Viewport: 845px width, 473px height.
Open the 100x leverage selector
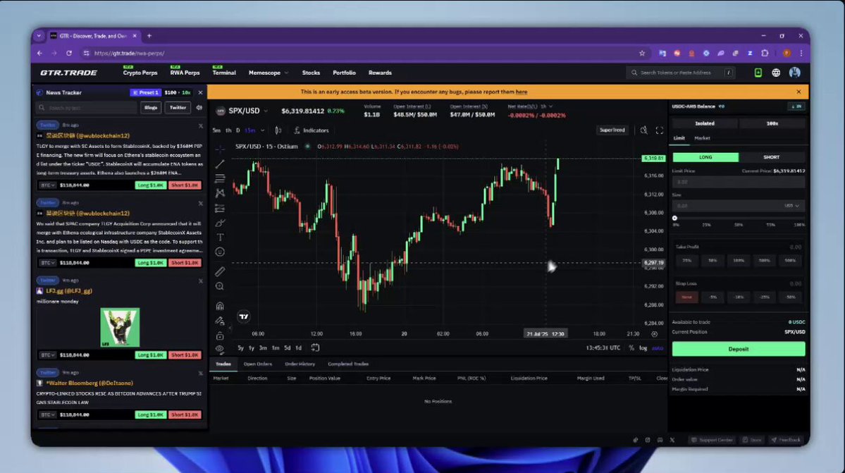pyautogui.click(x=772, y=123)
